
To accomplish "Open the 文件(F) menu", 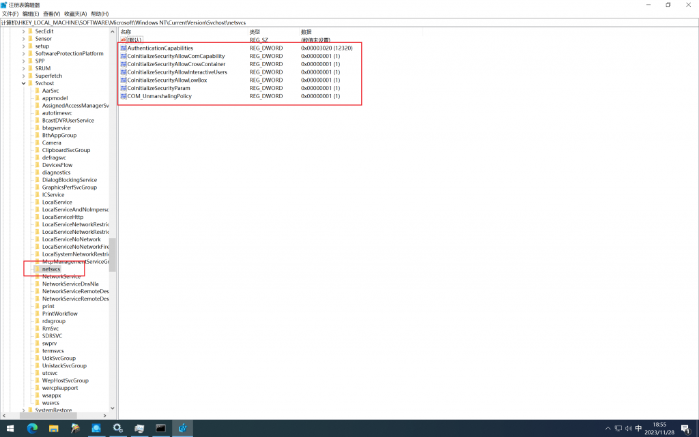I will 10,14.
